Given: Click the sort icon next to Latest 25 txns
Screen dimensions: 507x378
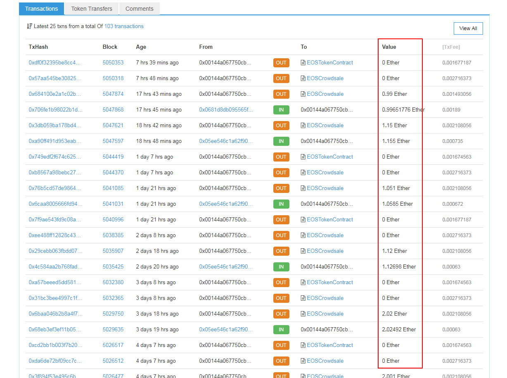Looking at the screenshot, I should tap(29, 26).
